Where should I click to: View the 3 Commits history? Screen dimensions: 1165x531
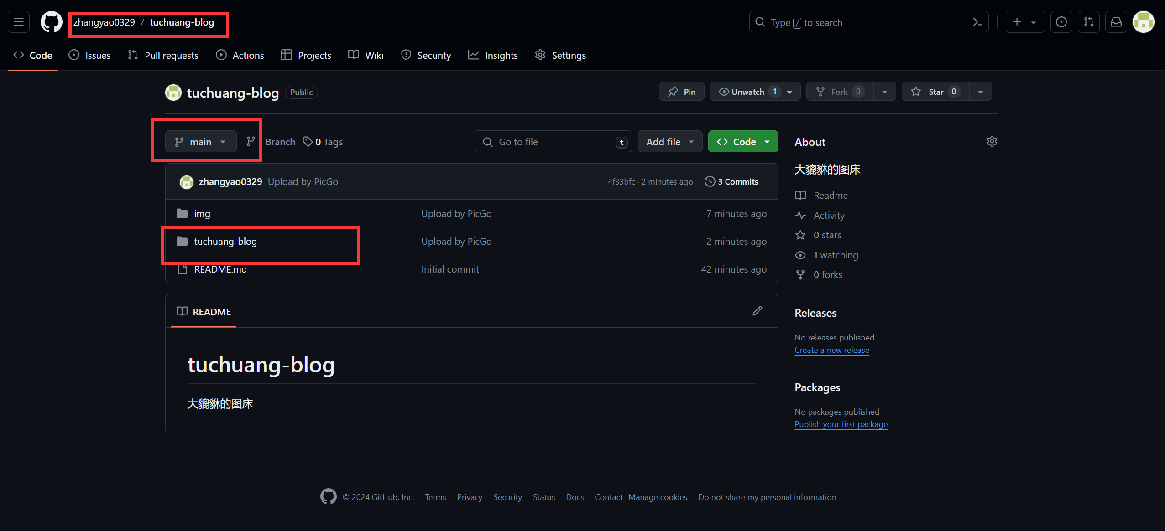point(731,181)
